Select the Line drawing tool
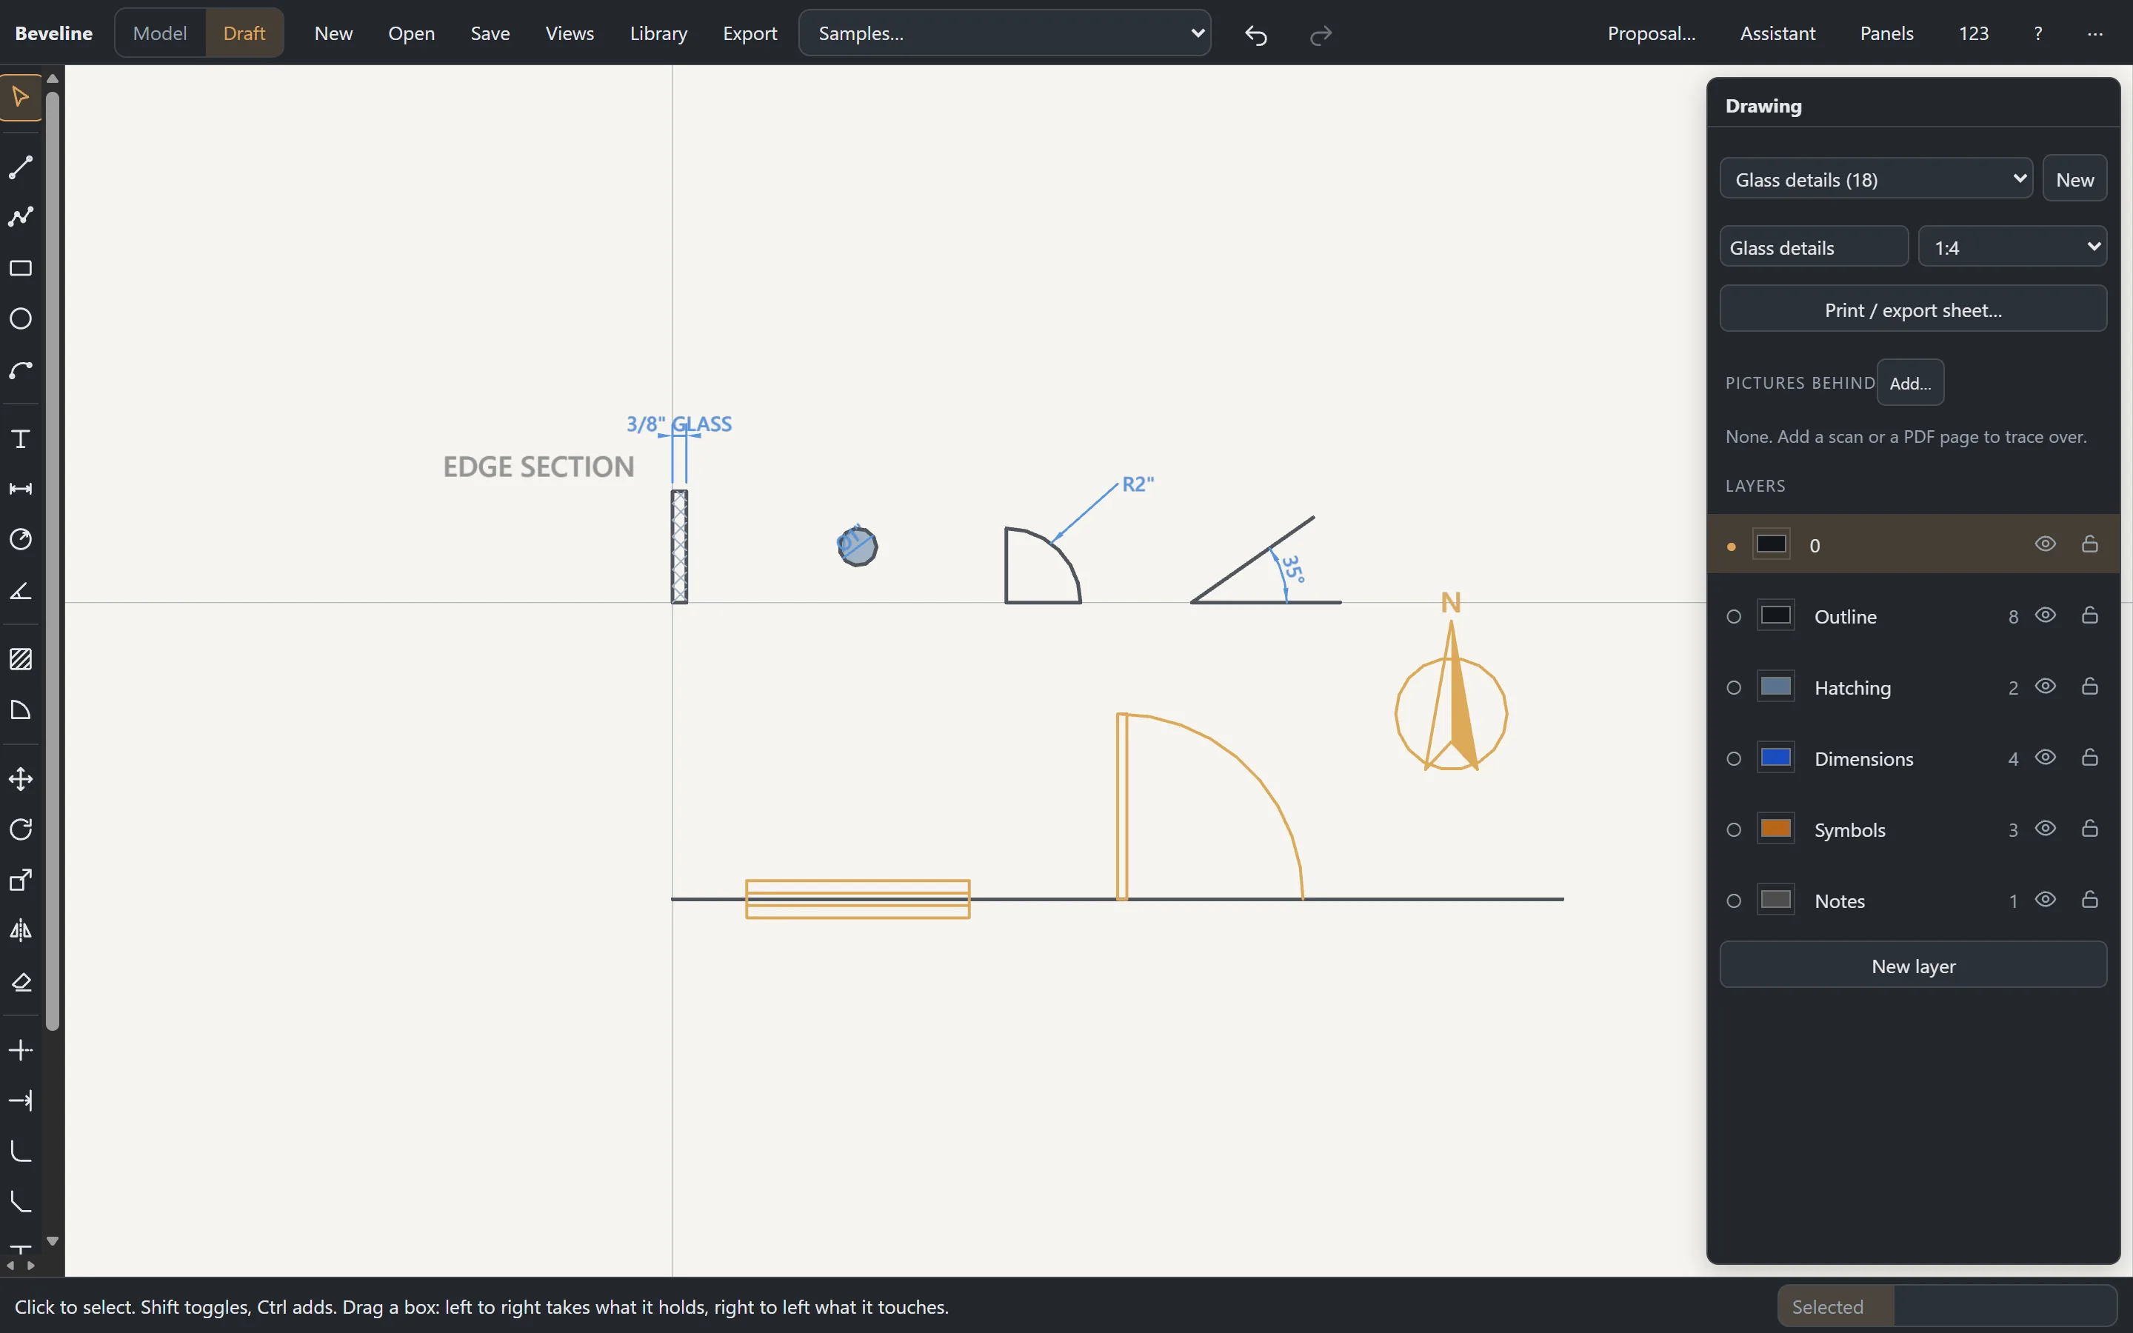2133x1333 pixels. 20,167
